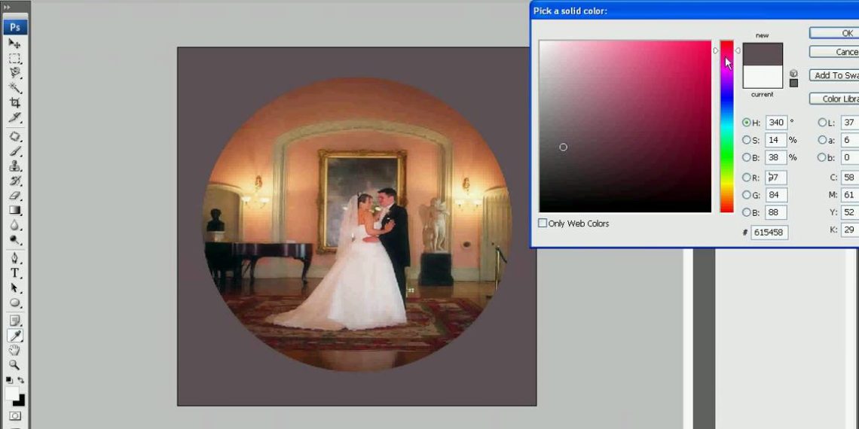859x429 pixels.
Task: Select the Pen tool
Action: [x=15, y=258]
